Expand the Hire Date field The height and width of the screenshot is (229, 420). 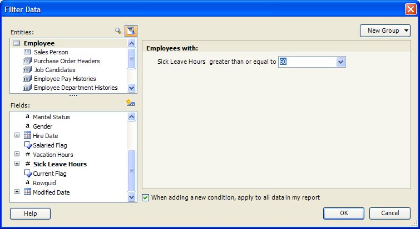coord(17,135)
